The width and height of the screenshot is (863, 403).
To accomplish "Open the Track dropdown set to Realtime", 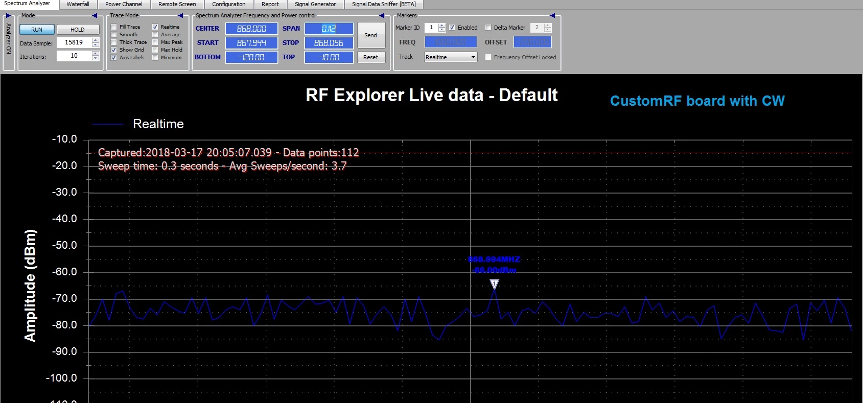I will [451, 57].
